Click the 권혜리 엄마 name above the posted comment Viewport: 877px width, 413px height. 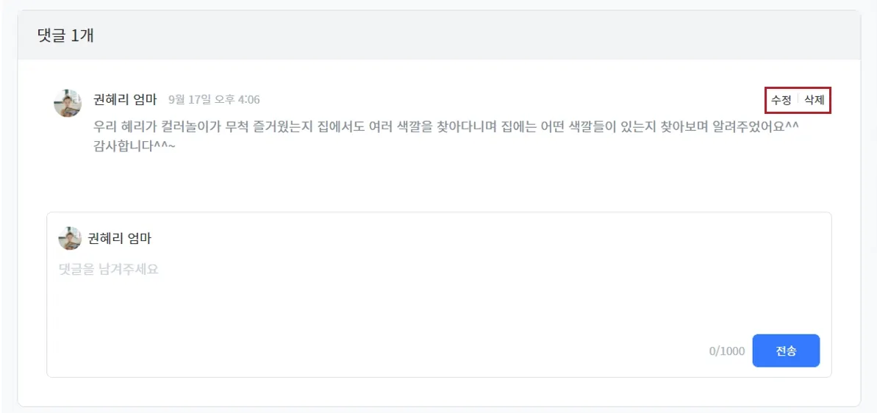click(125, 99)
